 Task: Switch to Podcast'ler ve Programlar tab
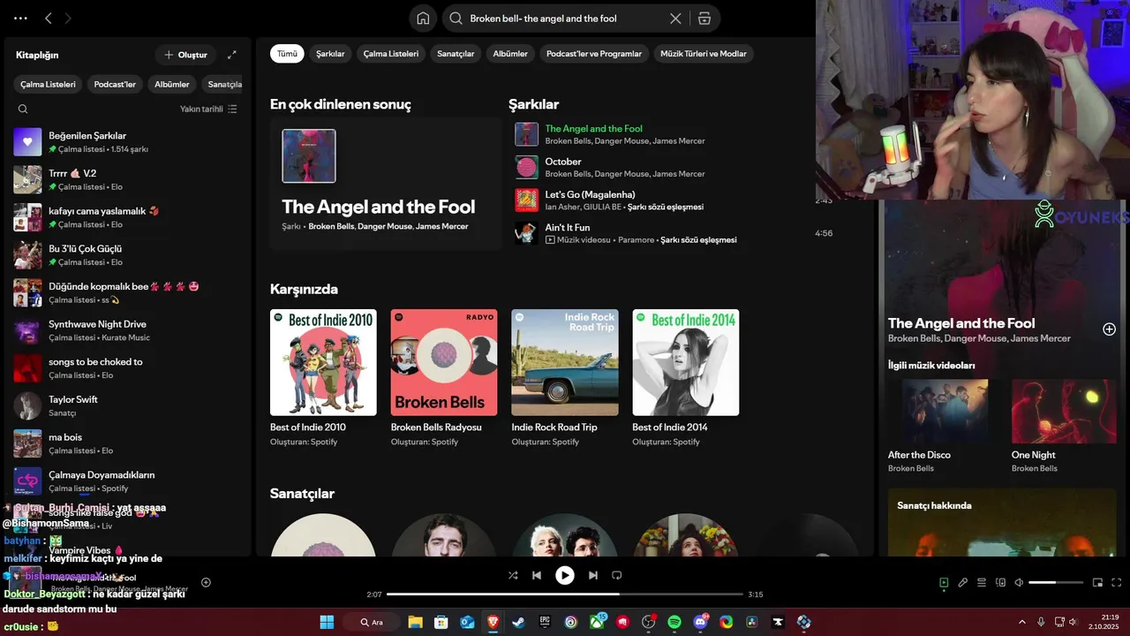coord(594,54)
